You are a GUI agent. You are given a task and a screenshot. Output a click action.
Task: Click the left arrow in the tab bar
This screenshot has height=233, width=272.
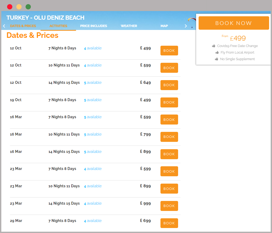point(4,26)
